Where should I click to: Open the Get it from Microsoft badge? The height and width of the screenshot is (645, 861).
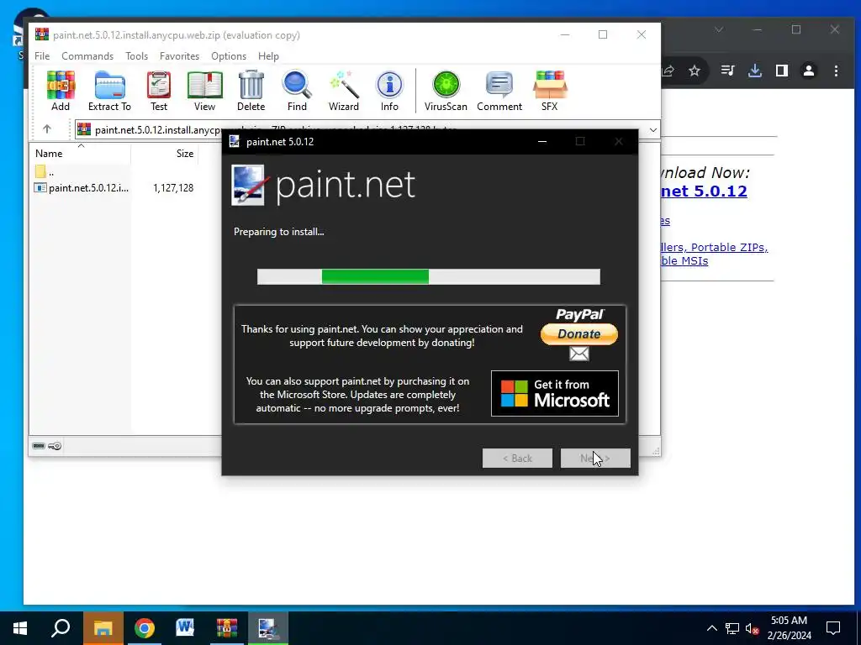[555, 393]
